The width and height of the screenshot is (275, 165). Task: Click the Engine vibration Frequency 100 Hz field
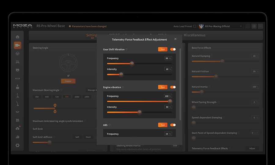point(168,96)
